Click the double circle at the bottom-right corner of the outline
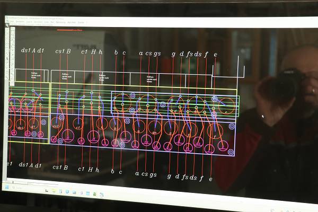318x212 pixels. coord(231,153)
